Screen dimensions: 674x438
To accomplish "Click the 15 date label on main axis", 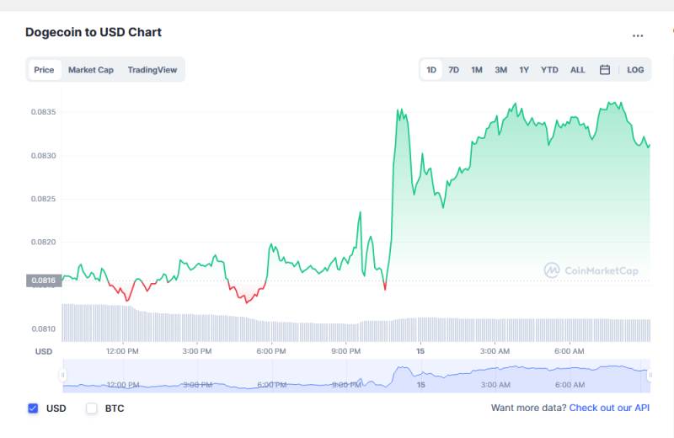I will 420,351.
